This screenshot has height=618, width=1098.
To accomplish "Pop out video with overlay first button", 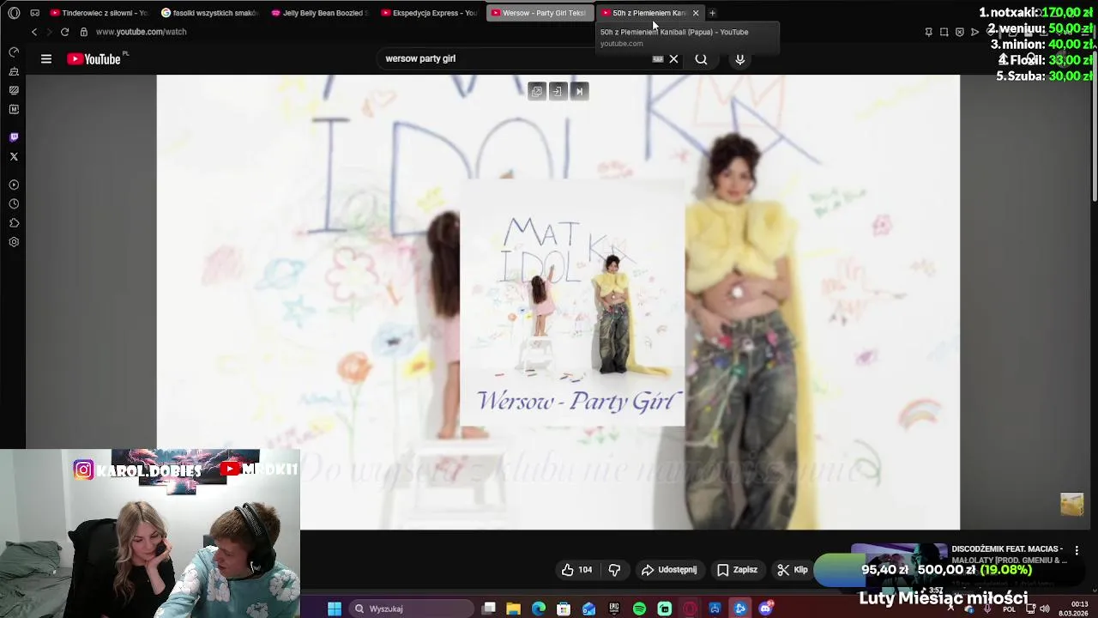I will tap(537, 91).
